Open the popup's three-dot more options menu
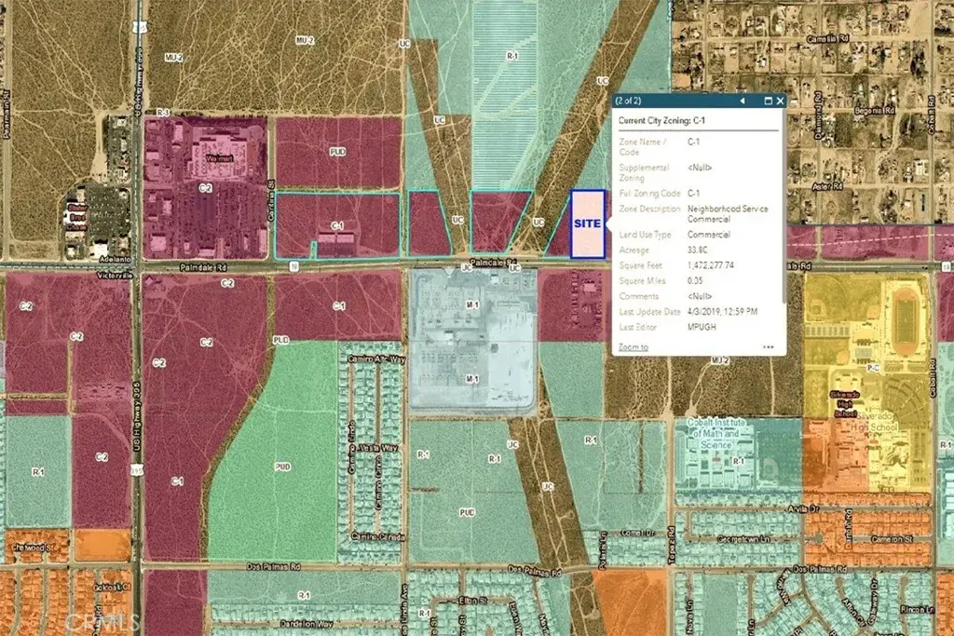The width and height of the screenshot is (954, 636). tap(769, 346)
